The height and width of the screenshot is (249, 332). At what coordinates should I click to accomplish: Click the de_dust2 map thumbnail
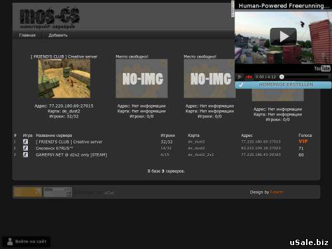click(x=64, y=78)
